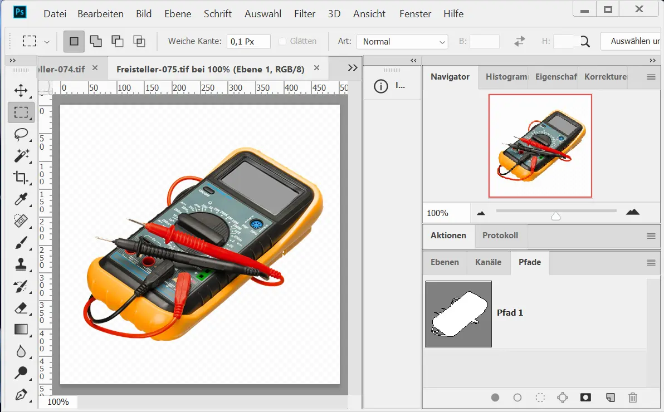The height and width of the screenshot is (412, 664).
Task: Expand the document tabs overflow chevron
Action: point(352,68)
